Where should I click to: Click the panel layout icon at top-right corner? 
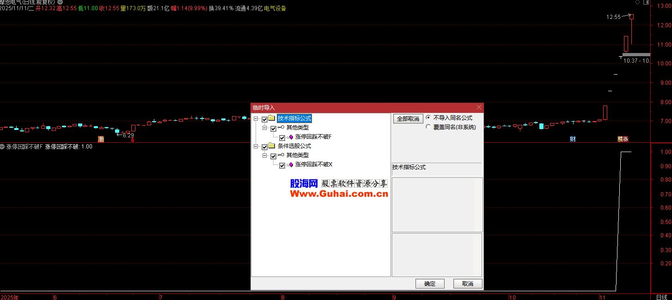coord(647,2)
